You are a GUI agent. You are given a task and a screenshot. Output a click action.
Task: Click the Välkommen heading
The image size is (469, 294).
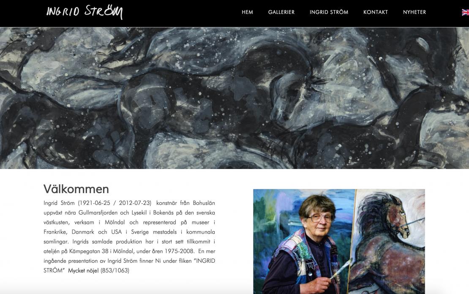click(76, 189)
